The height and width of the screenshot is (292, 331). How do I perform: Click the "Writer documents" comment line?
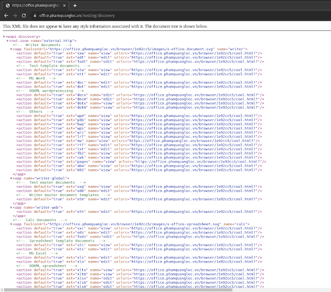(42, 45)
